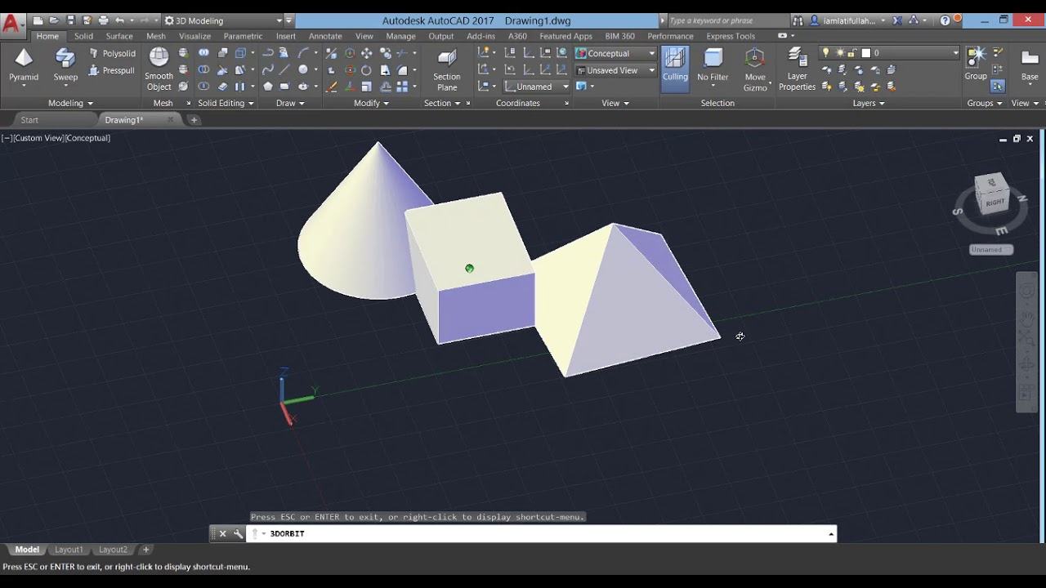Open the Section Plane tool
This screenshot has width=1046, height=588.
[446, 69]
